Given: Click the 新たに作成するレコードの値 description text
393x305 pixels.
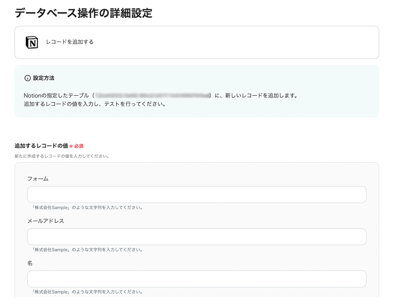Looking at the screenshot, I should [62, 156].
